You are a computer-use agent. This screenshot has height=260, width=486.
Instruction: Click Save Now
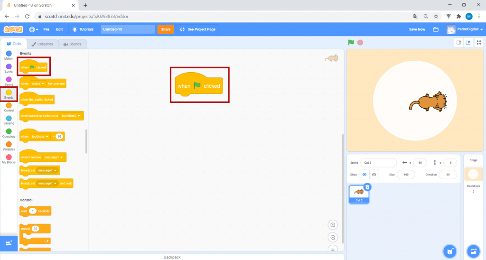417,29
